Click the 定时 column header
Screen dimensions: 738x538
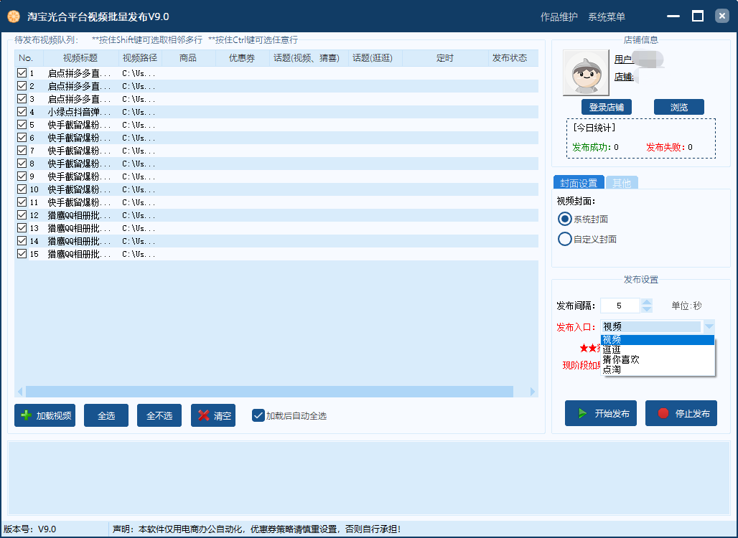coord(445,58)
